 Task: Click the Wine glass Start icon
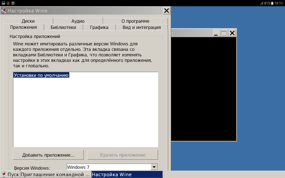[4, 174]
